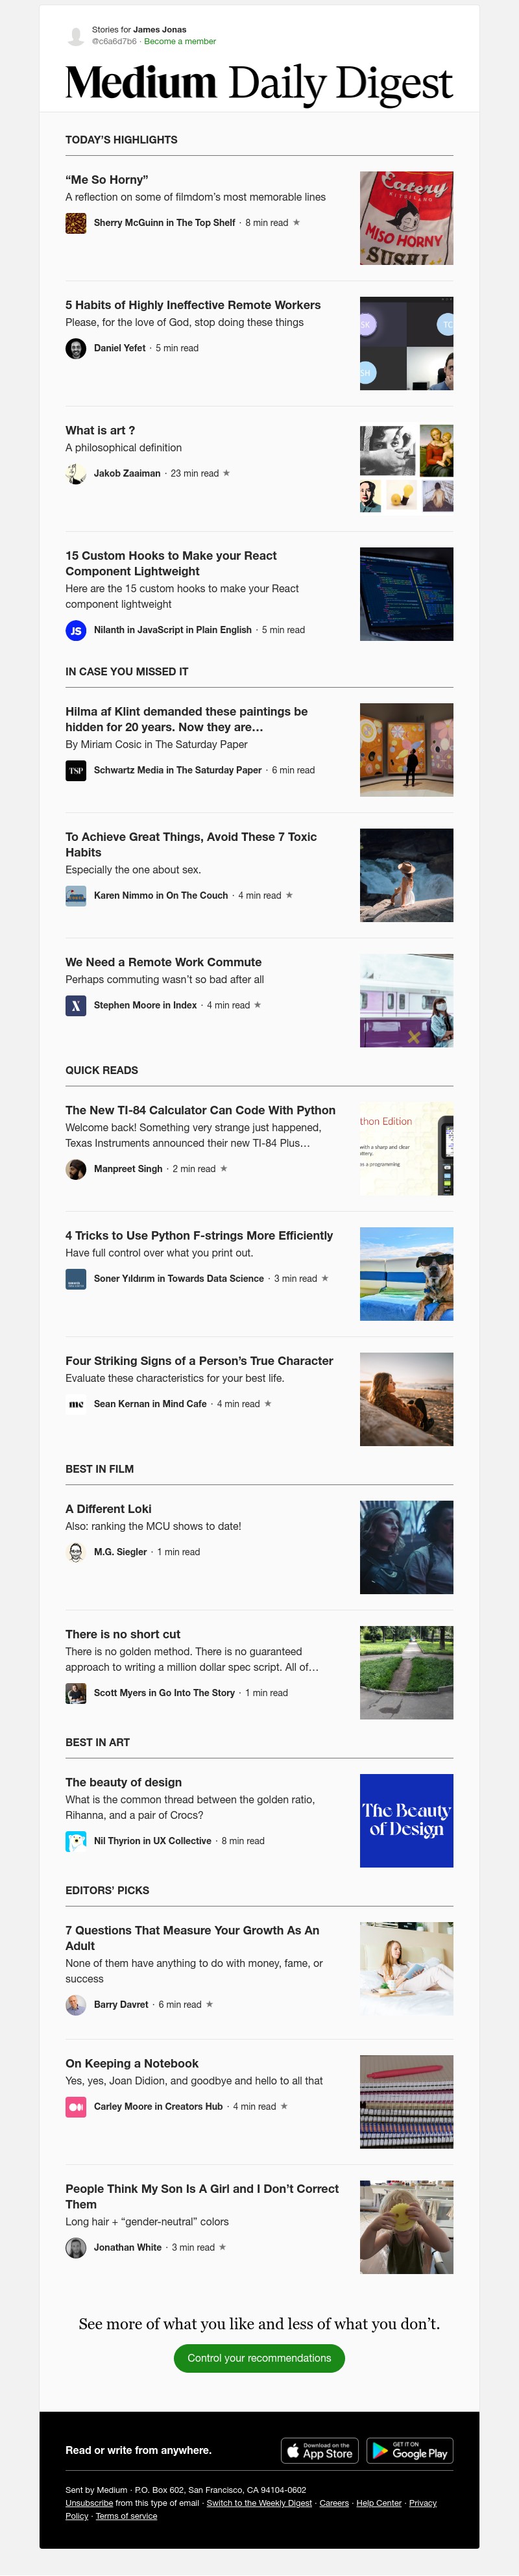Click Karen Nimmo's author avatar
Screen dimensions: 519x2576
[x=76, y=895]
